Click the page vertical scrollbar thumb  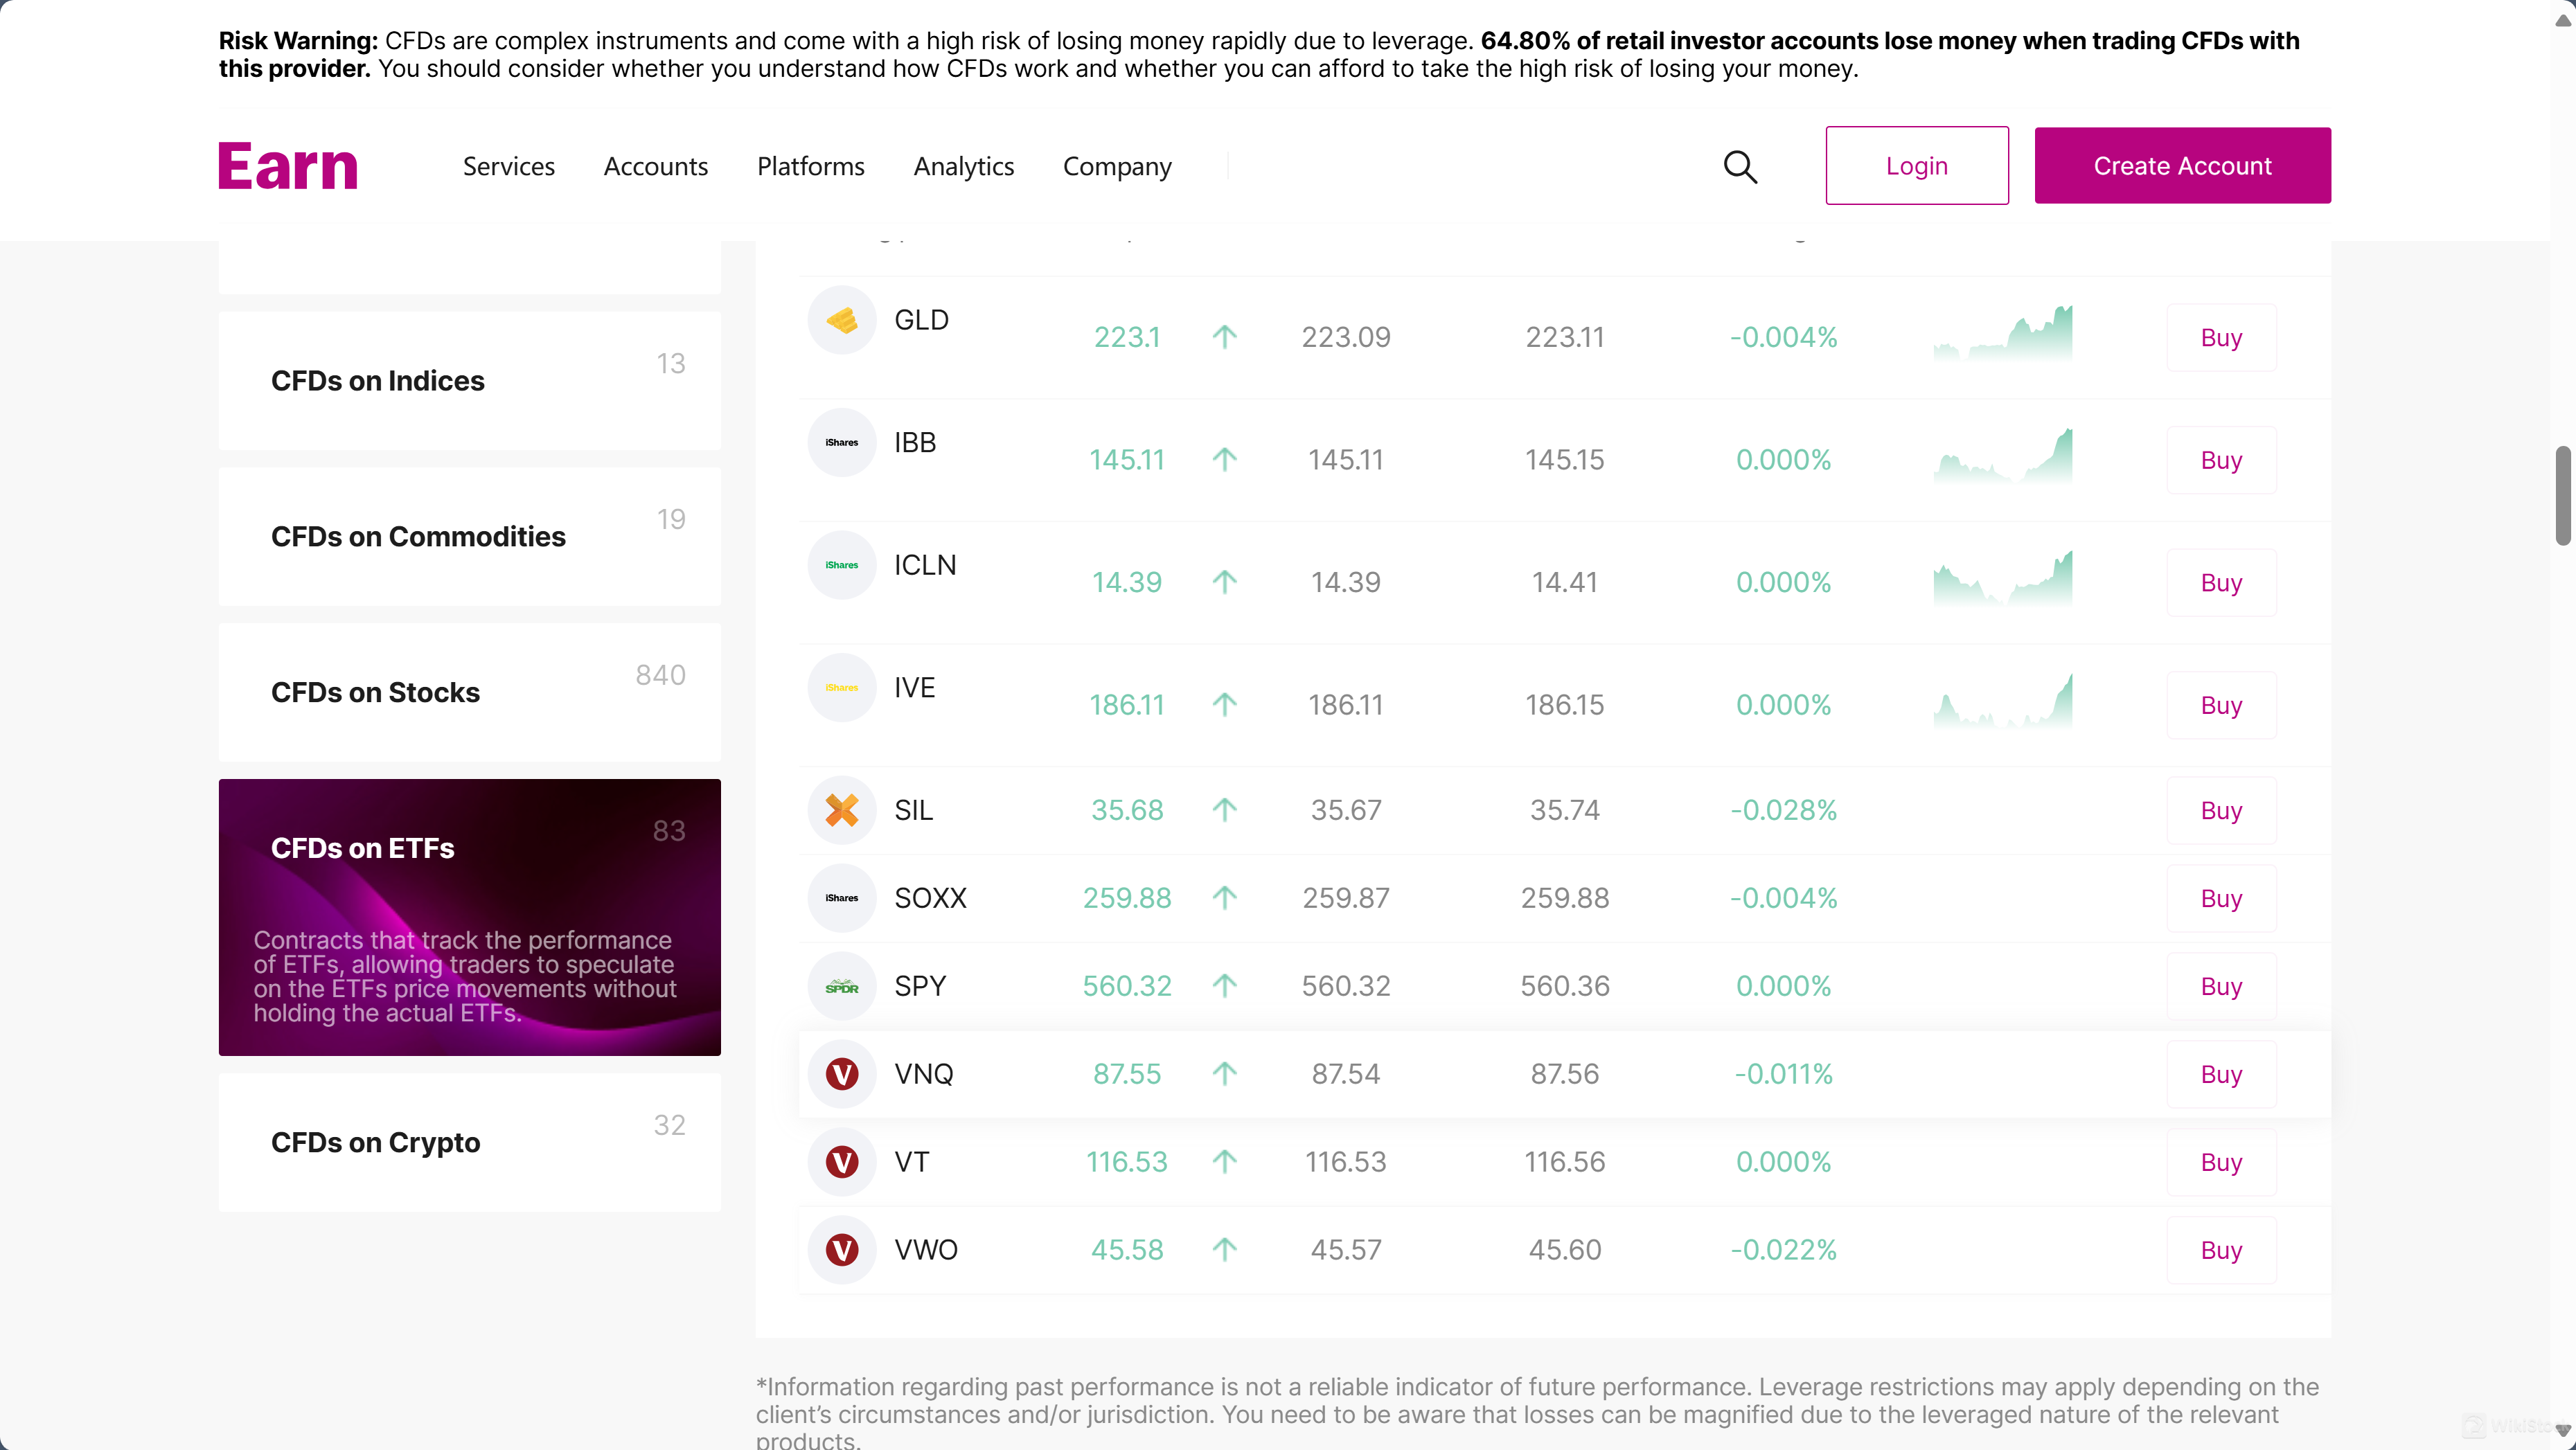click(2563, 496)
